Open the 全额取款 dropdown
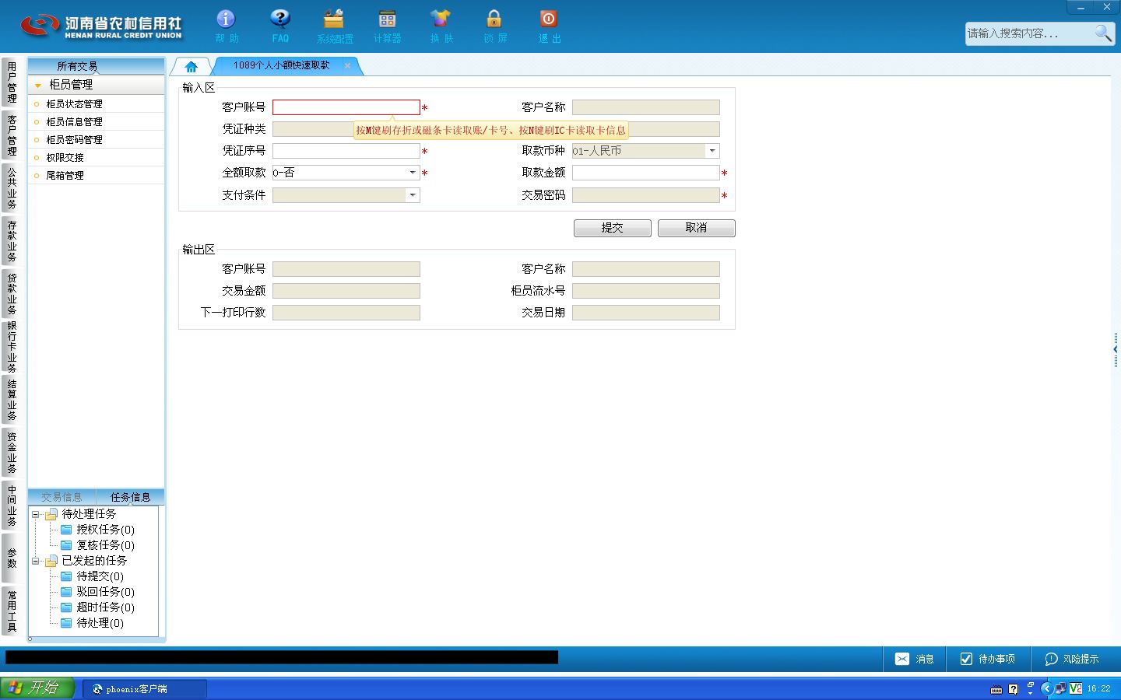This screenshot has height=700, width=1121. [413, 173]
